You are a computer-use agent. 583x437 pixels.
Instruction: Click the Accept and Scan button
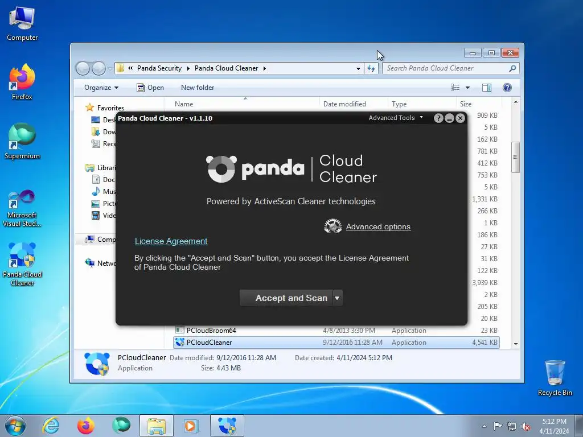click(x=286, y=298)
